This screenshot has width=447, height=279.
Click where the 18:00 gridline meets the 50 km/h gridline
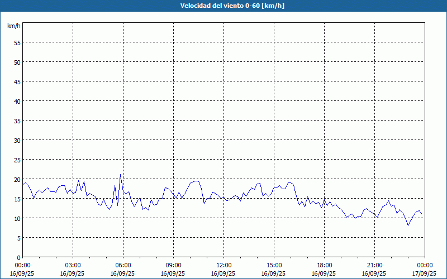[324, 62]
